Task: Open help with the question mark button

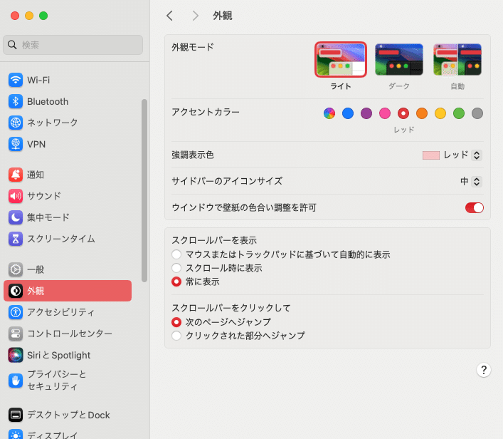Action: [483, 370]
